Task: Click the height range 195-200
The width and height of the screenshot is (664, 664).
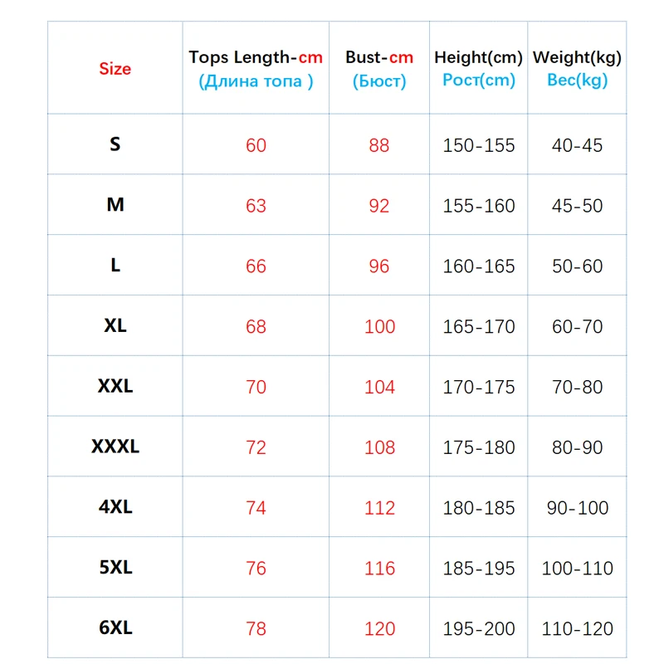Action: [x=479, y=629]
